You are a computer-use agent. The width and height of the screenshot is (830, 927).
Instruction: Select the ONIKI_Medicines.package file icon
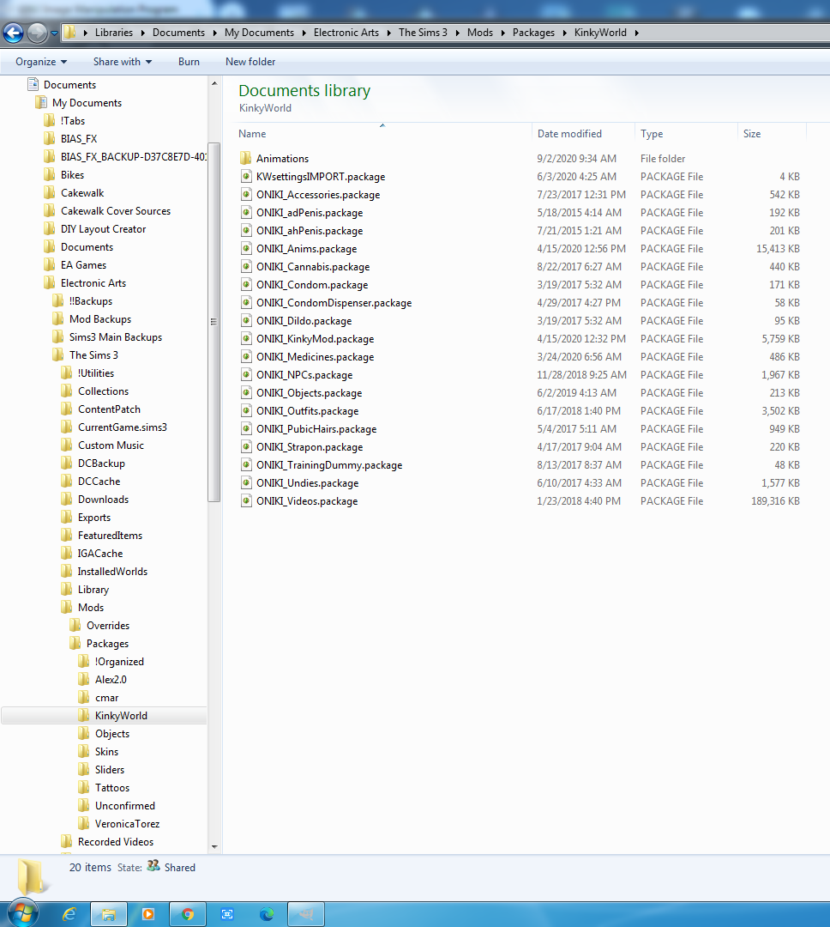point(246,356)
